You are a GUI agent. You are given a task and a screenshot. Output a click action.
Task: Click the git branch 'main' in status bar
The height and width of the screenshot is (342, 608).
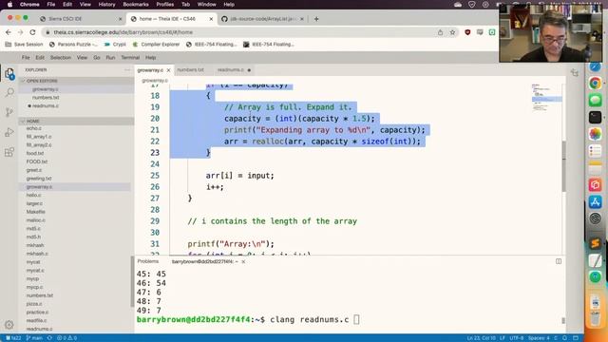(x=34, y=338)
